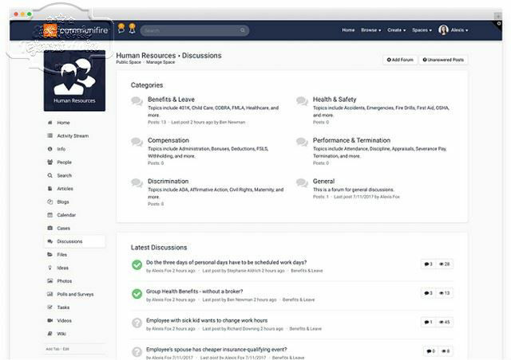Expand the Browse dropdown menu
The width and height of the screenshot is (511, 360).
point(370,30)
